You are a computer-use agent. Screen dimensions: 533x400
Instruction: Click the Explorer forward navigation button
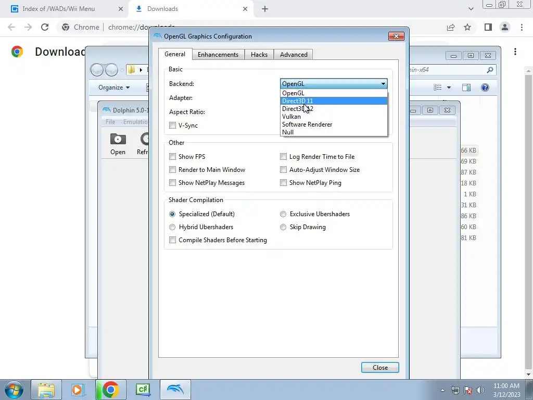click(x=111, y=70)
